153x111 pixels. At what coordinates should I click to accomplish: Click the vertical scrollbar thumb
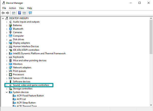(x=151, y=37)
